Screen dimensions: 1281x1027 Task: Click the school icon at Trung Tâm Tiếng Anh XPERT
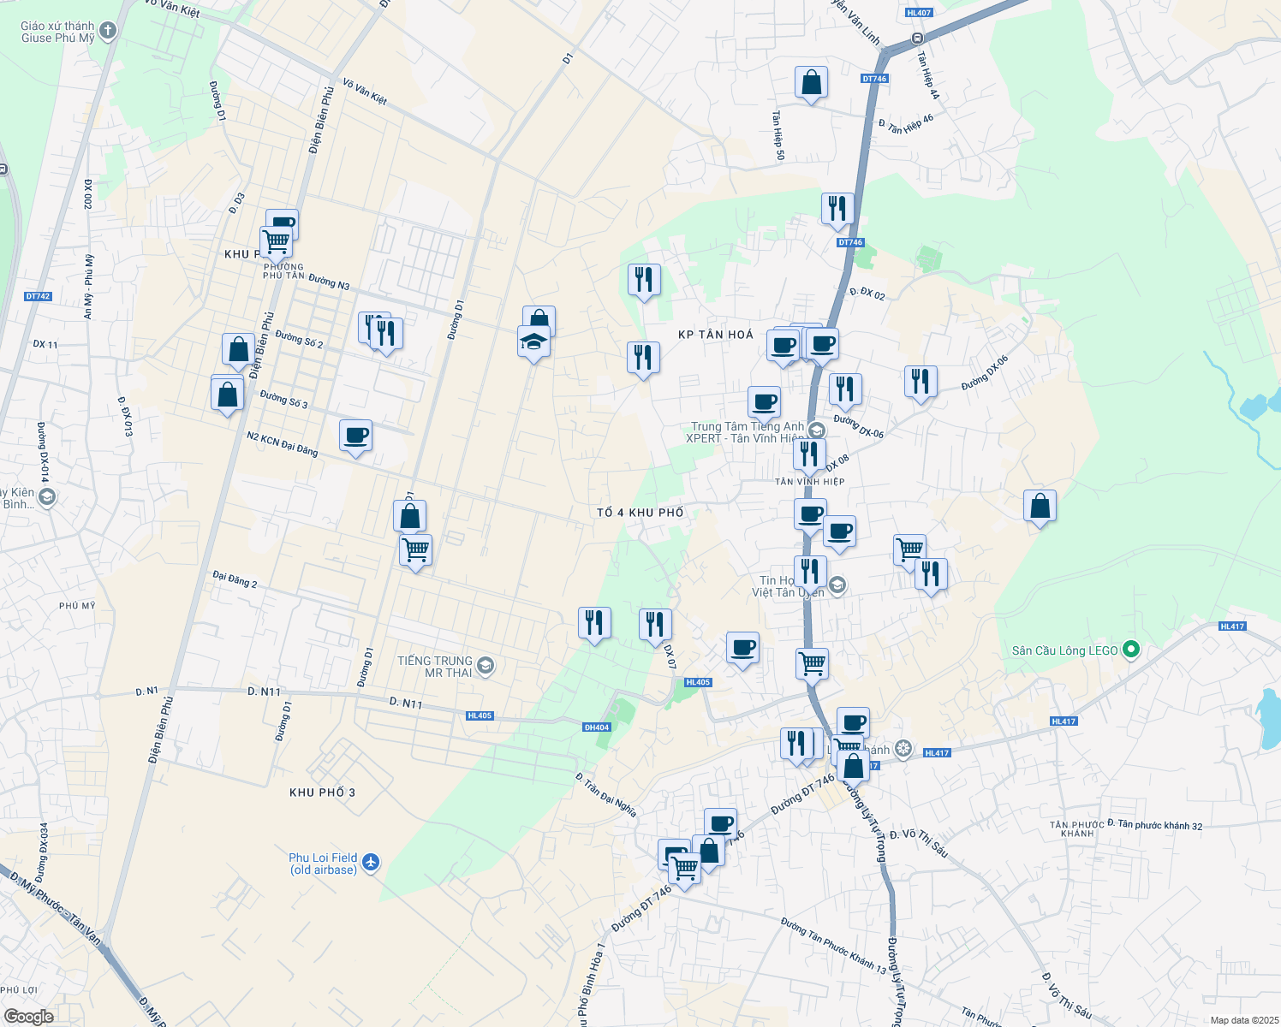coord(816,430)
